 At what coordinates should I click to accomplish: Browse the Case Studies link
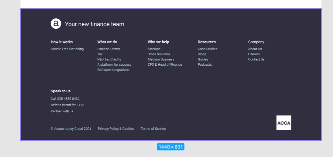point(207,49)
